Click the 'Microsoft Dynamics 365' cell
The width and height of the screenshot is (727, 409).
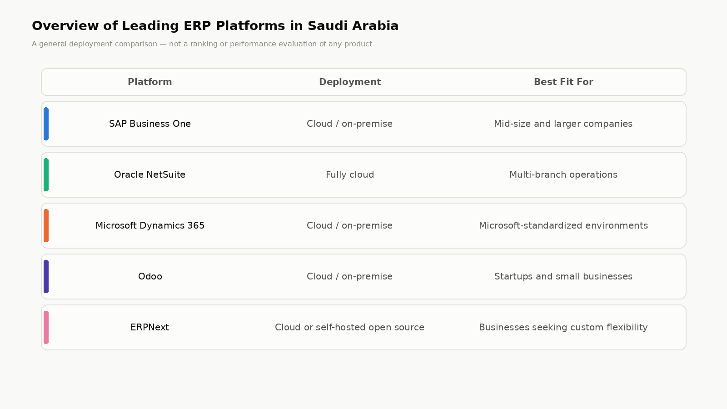[x=150, y=225]
